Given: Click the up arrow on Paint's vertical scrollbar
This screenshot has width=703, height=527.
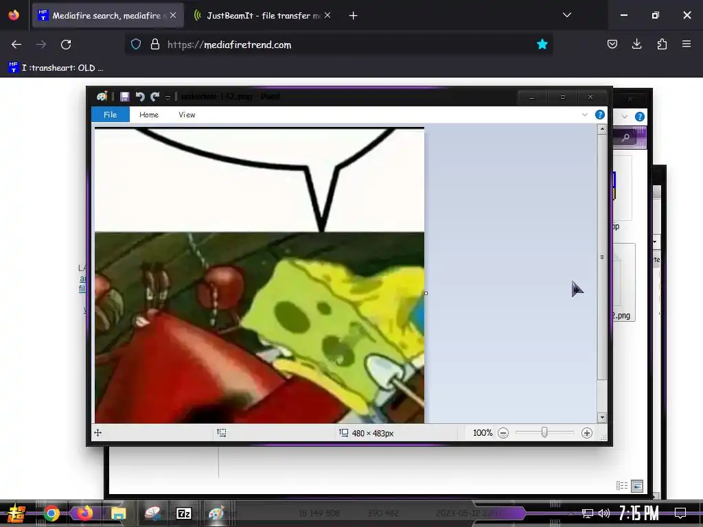Looking at the screenshot, I should coord(602,129).
